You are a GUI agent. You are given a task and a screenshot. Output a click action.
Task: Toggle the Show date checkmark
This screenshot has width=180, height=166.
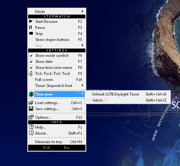coord(31,62)
